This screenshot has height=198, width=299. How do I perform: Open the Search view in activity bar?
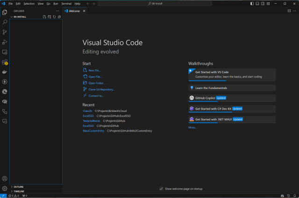(5, 22)
